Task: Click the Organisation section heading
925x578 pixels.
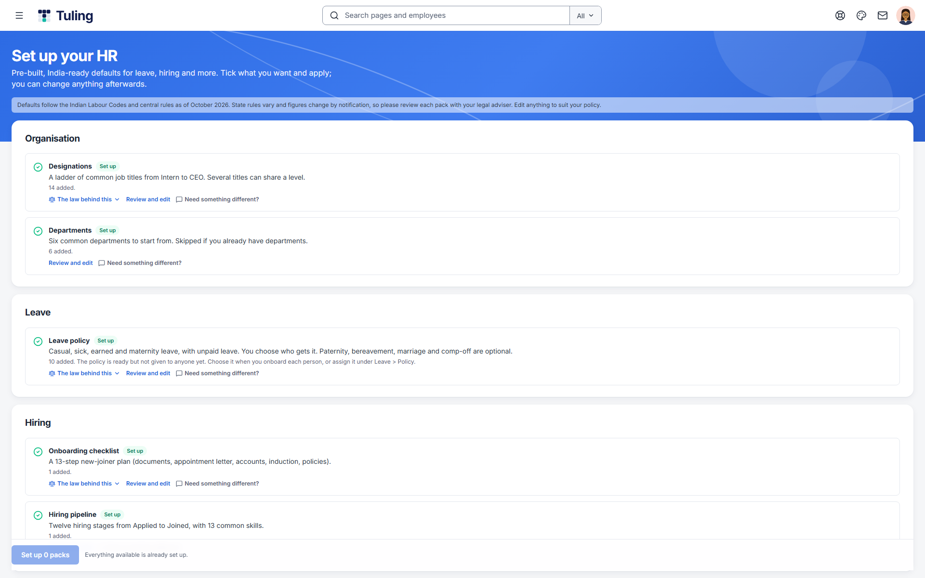Action: pos(53,138)
